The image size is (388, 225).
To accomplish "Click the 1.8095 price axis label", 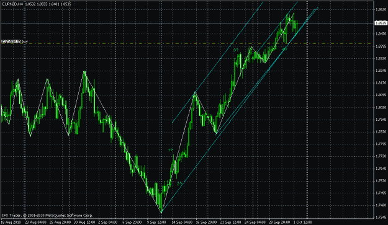I will [381, 95].
